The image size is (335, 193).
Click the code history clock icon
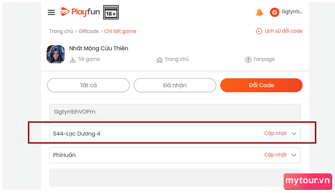259,31
